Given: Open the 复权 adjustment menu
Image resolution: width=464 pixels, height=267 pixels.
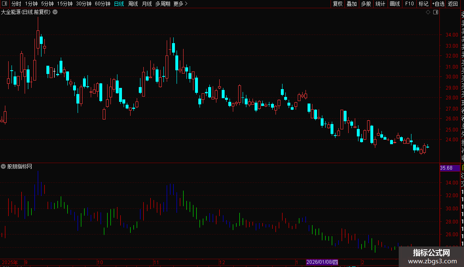Looking at the screenshot, I should (338, 4).
